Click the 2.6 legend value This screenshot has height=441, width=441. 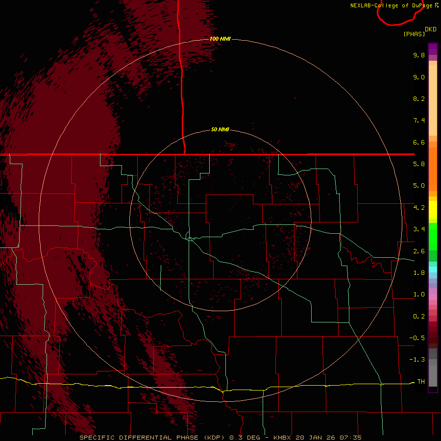(x=419, y=251)
